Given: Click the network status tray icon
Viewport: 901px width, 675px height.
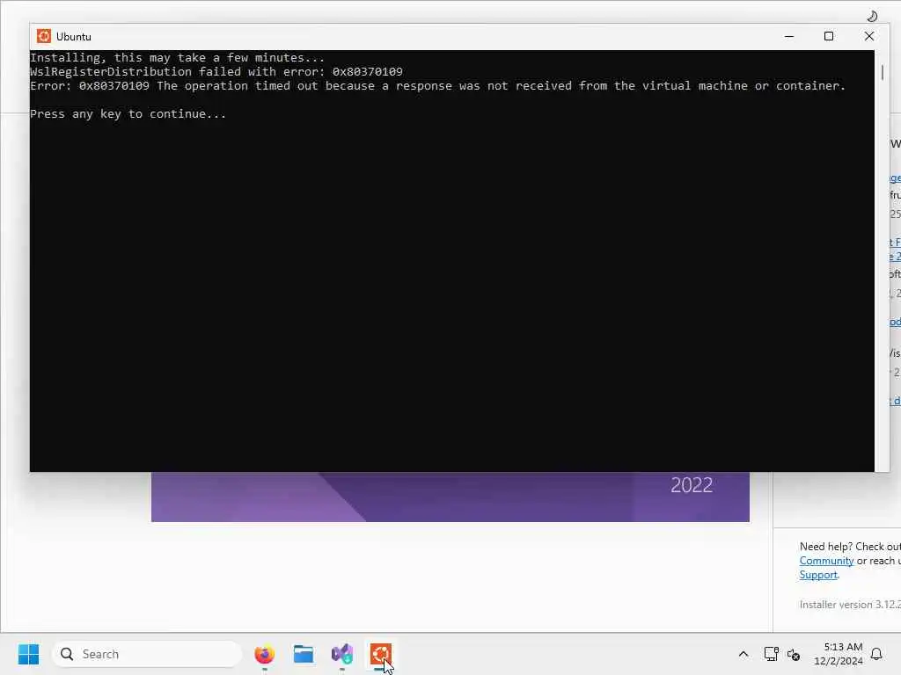Looking at the screenshot, I should coord(771,654).
